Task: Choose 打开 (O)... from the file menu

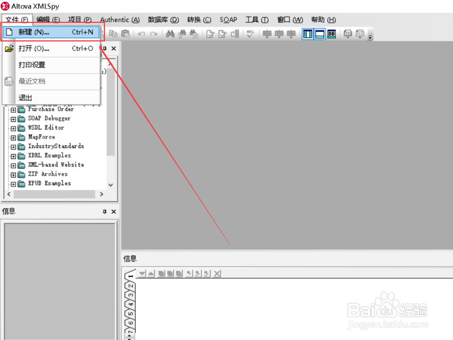Action: point(52,48)
